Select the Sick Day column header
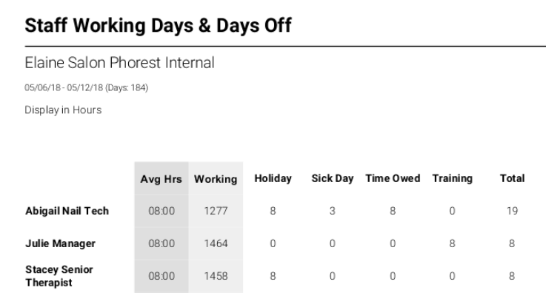546x293 pixels. tap(333, 178)
